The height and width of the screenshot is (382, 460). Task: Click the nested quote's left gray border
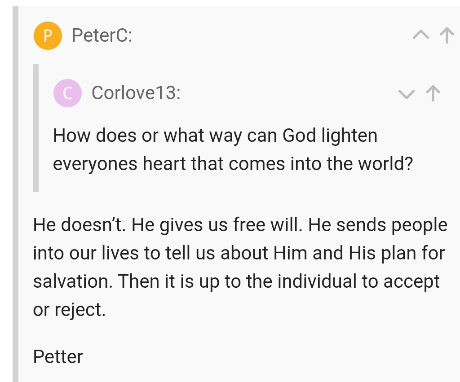(x=36, y=128)
